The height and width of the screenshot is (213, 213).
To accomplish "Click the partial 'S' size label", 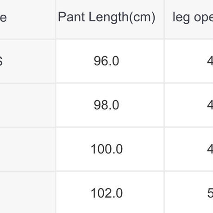I will click(x=1, y=61).
